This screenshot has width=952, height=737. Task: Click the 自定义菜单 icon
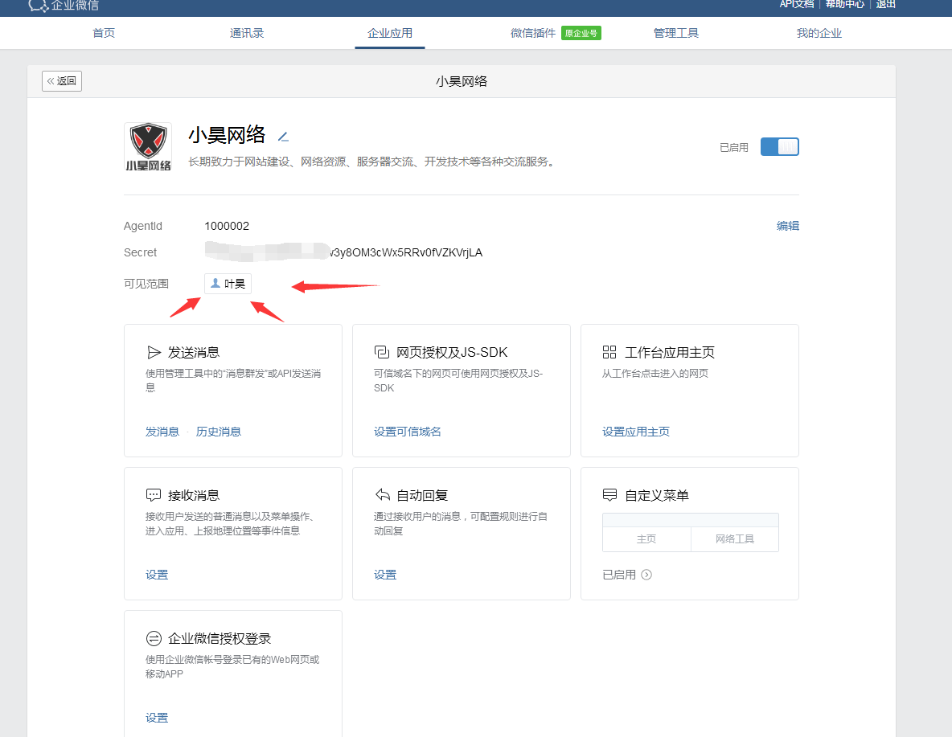coord(609,495)
